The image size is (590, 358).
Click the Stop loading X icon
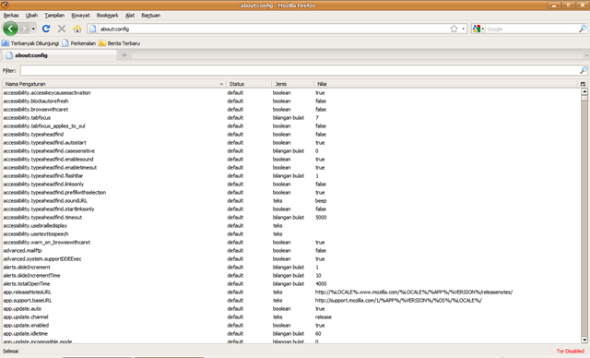(62, 29)
